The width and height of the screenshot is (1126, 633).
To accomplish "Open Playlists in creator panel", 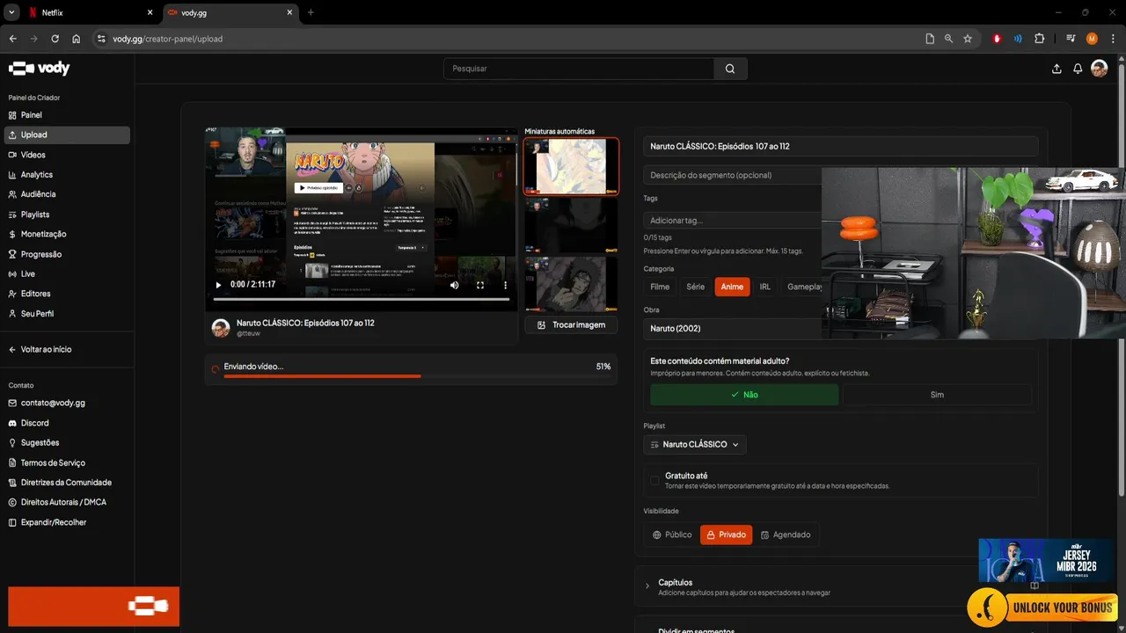I will click(x=67, y=215).
